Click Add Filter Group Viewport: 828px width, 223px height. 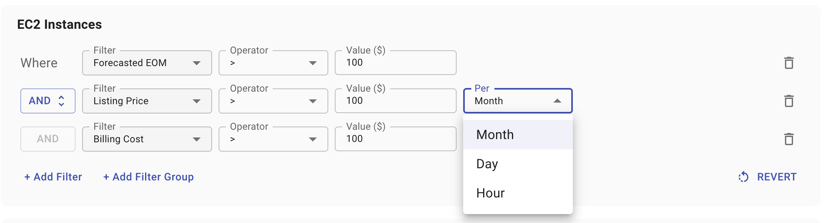tap(148, 177)
